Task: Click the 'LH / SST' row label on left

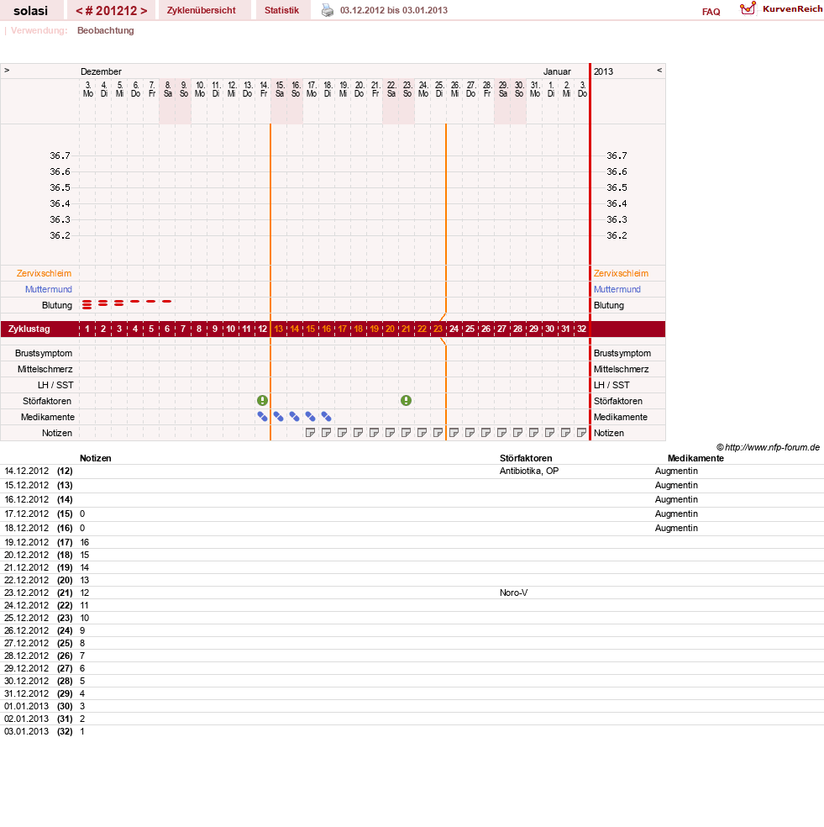Action: (x=55, y=385)
